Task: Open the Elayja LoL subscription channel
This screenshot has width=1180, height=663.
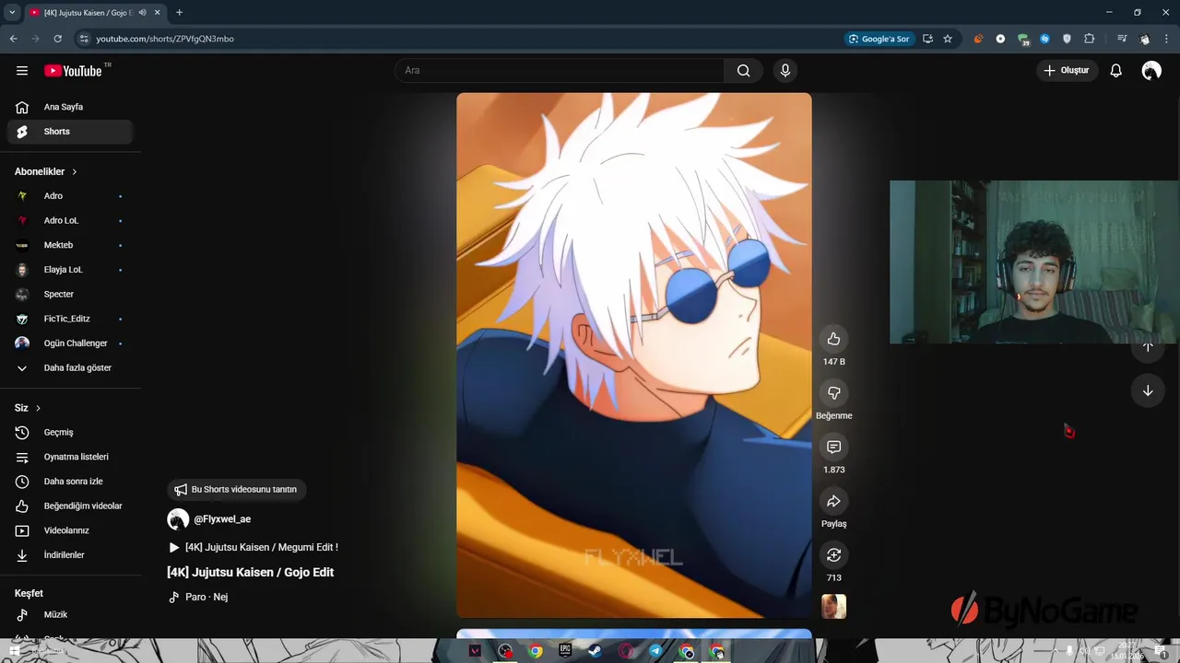Action: (70, 270)
